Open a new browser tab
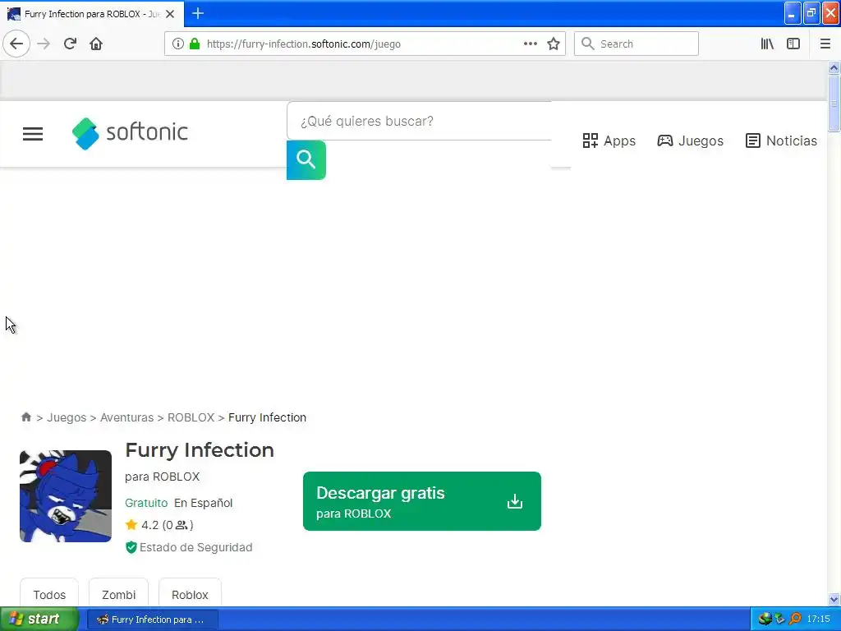This screenshot has width=841, height=631. point(198,13)
